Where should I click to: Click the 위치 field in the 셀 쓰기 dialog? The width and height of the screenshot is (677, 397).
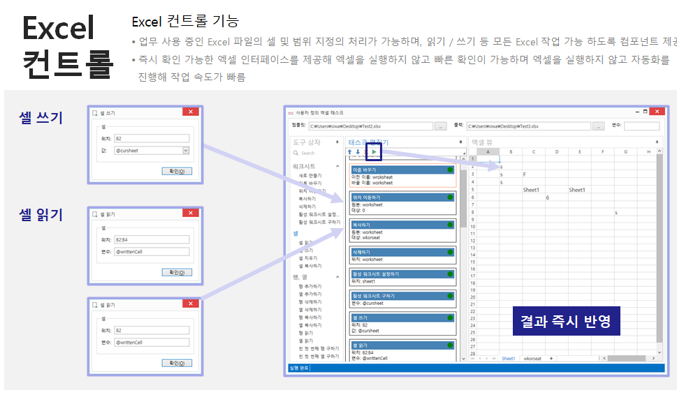coord(152,138)
